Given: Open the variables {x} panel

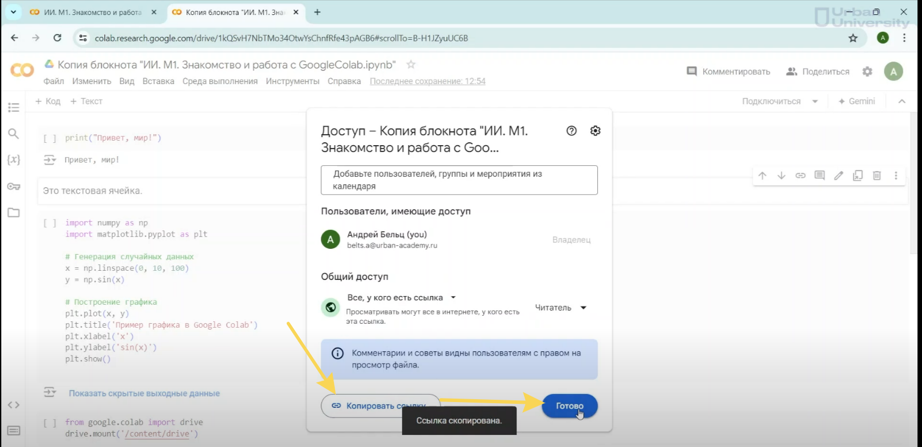Looking at the screenshot, I should click(x=14, y=160).
